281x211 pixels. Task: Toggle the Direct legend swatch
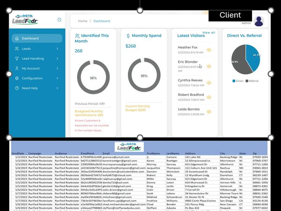click(x=234, y=81)
